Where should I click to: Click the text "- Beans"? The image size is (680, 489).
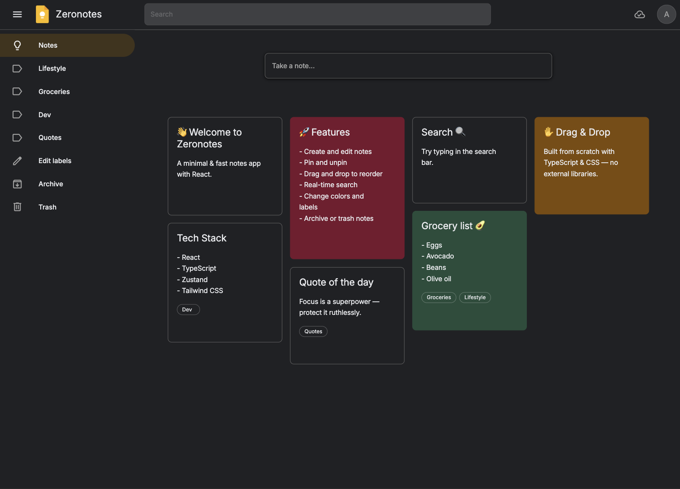434,268
